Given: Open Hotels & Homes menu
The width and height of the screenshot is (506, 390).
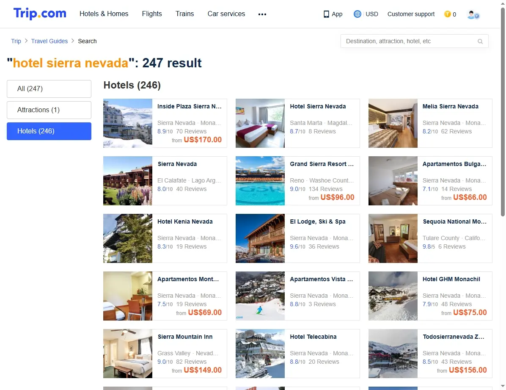Looking at the screenshot, I should [104, 14].
